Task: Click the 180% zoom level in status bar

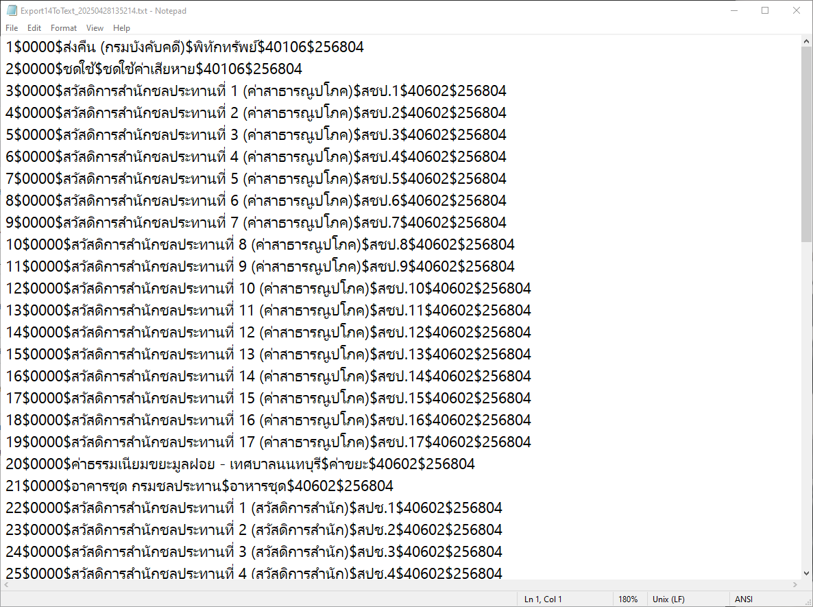Action: click(628, 599)
